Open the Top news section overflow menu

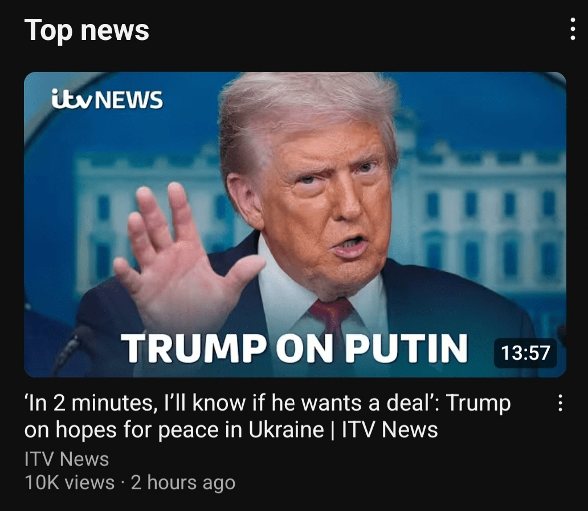[x=572, y=29]
